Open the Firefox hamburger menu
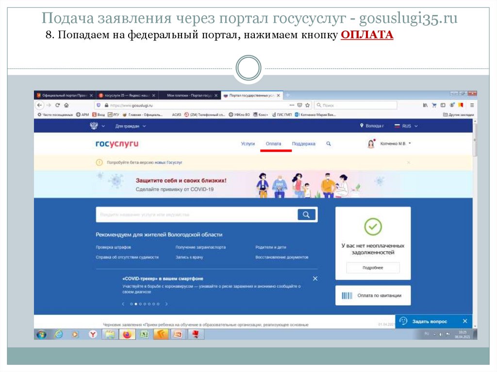 point(472,105)
